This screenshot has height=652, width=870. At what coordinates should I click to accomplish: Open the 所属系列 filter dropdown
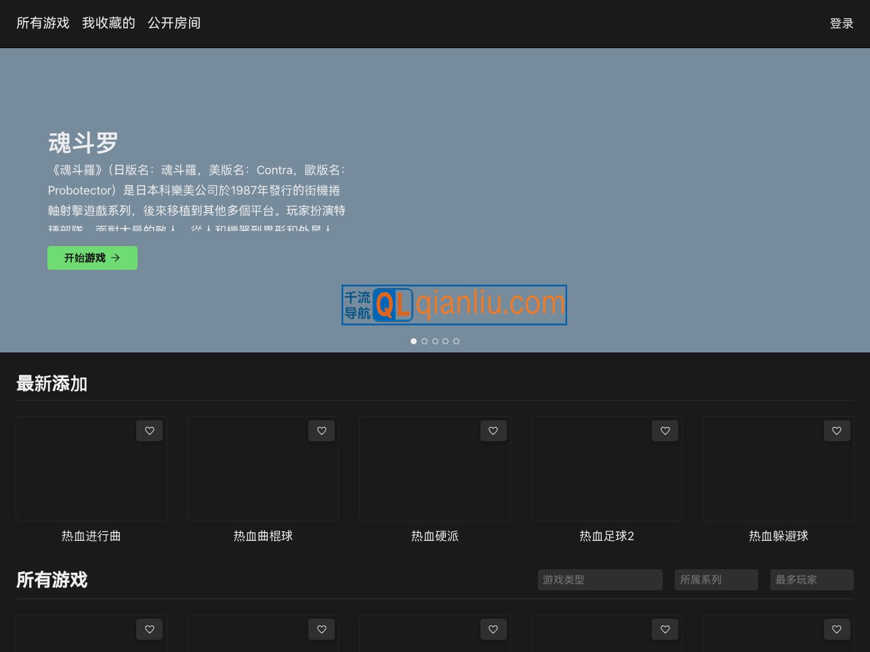(716, 579)
